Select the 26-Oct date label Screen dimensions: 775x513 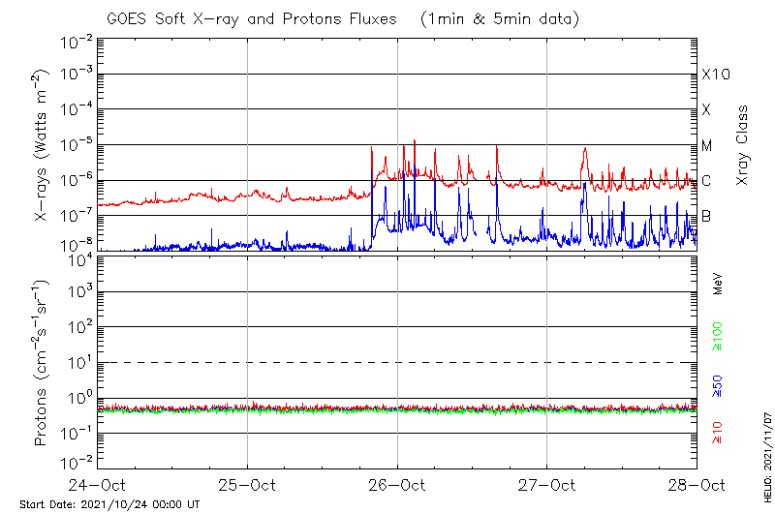tap(397, 484)
